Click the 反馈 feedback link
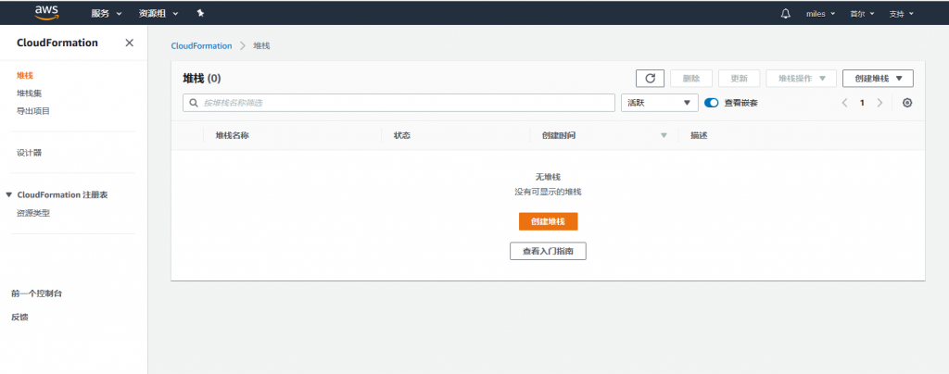This screenshot has width=949, height=374. 19,317
